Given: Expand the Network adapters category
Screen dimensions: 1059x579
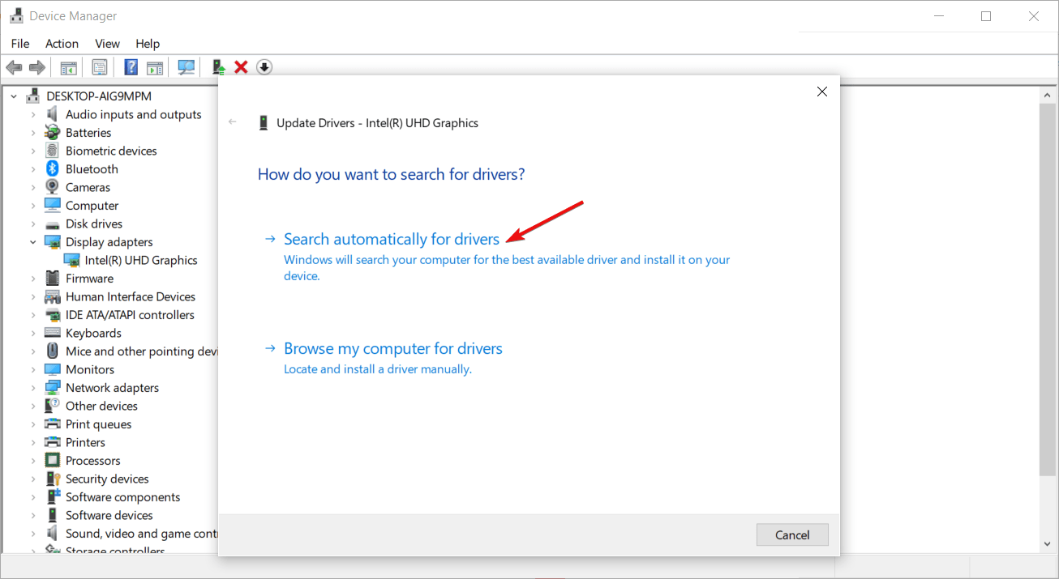Looking at the screenshot, I should coord(34,387).
